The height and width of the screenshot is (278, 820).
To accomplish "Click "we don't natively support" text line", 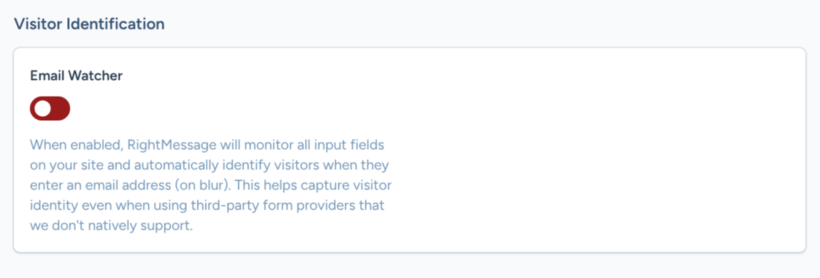I will (x=111, y=225).
